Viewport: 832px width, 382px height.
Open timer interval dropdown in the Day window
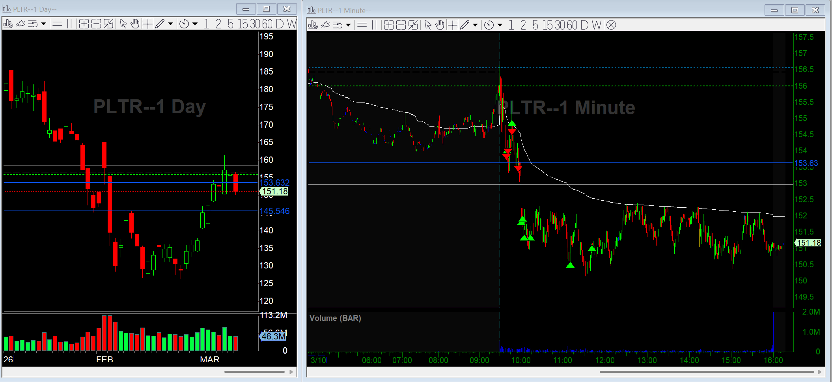[195, 24]
